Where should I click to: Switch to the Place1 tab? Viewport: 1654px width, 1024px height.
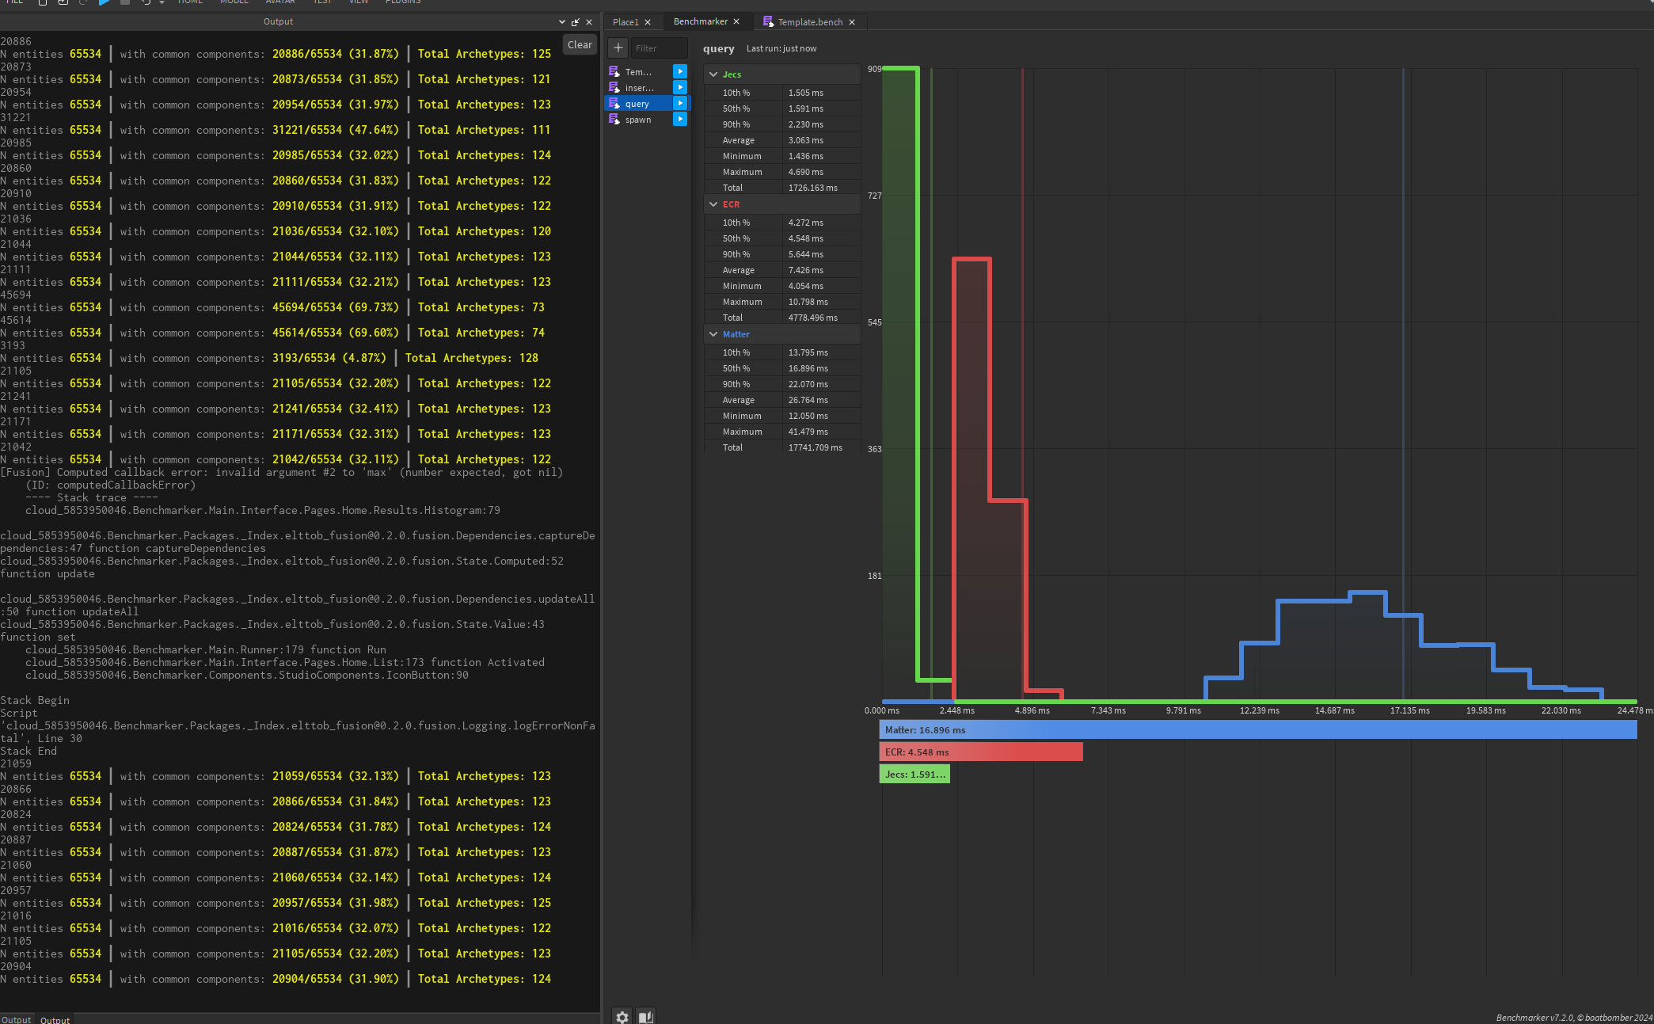625,22
